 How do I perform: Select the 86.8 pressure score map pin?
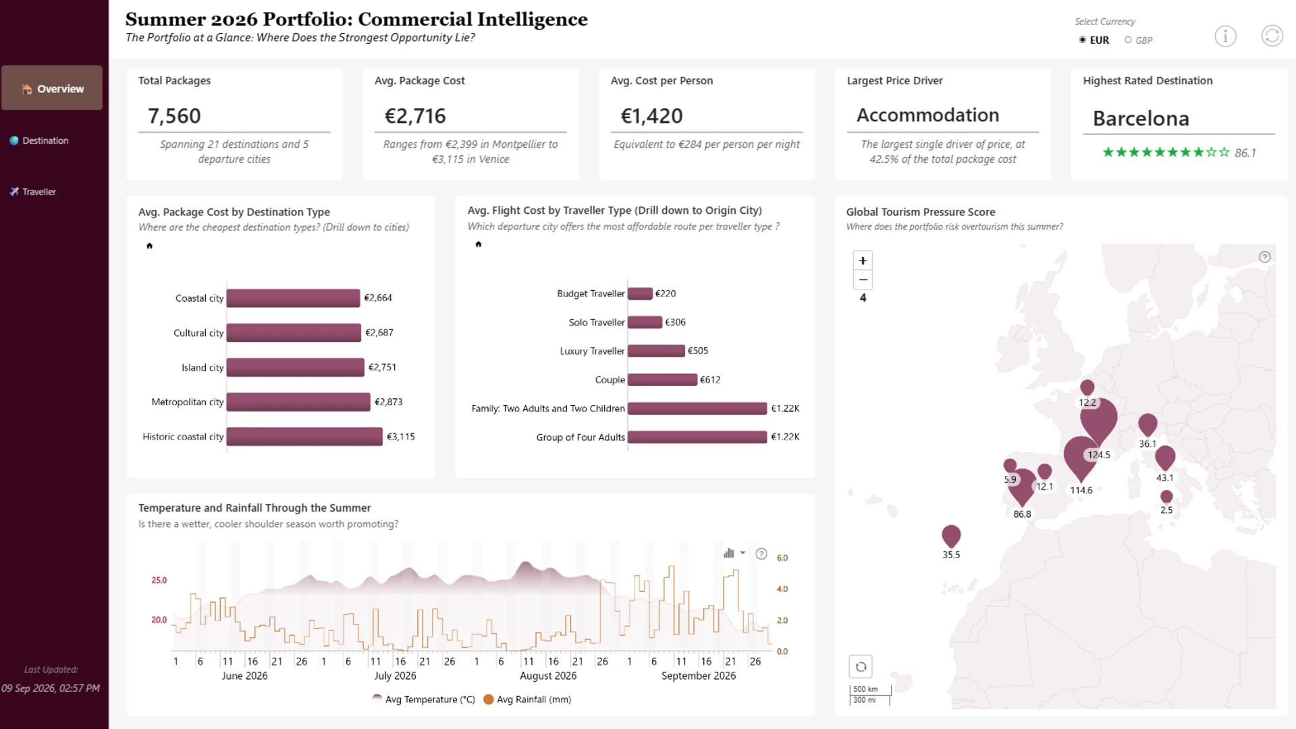[x=1021, y=487]
